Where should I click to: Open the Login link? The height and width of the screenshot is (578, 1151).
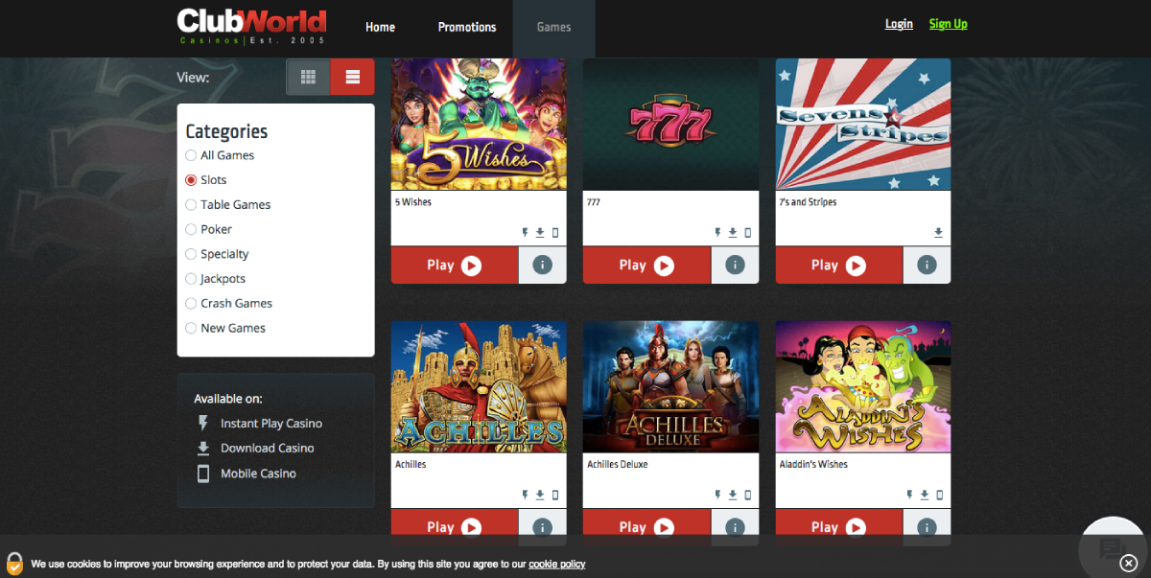pyautogui.click(x=899, y=24)
